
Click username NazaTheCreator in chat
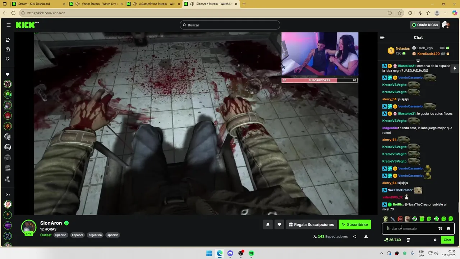400,190
